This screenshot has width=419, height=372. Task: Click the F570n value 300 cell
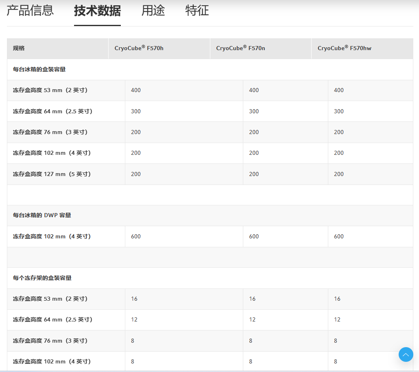point(286,111)
